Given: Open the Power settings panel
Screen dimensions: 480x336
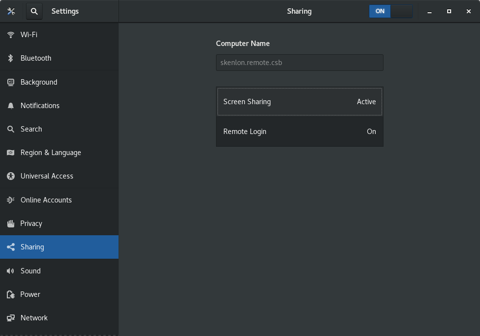Looking at the screenshot, I should pyautogui.click(x=30, y=294).
